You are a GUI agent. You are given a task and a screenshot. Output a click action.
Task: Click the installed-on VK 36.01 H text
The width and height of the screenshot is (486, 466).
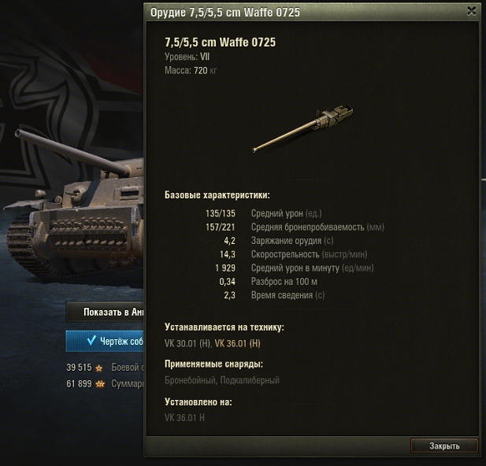tap(184, 418)
